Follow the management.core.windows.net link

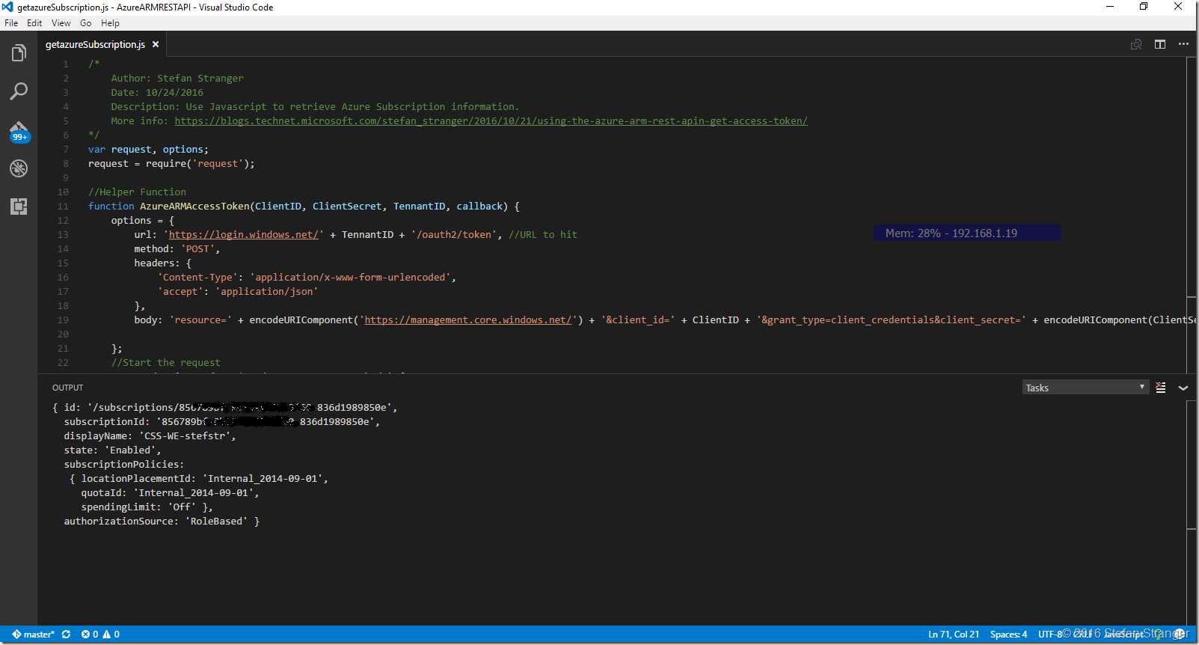(468, 320)
